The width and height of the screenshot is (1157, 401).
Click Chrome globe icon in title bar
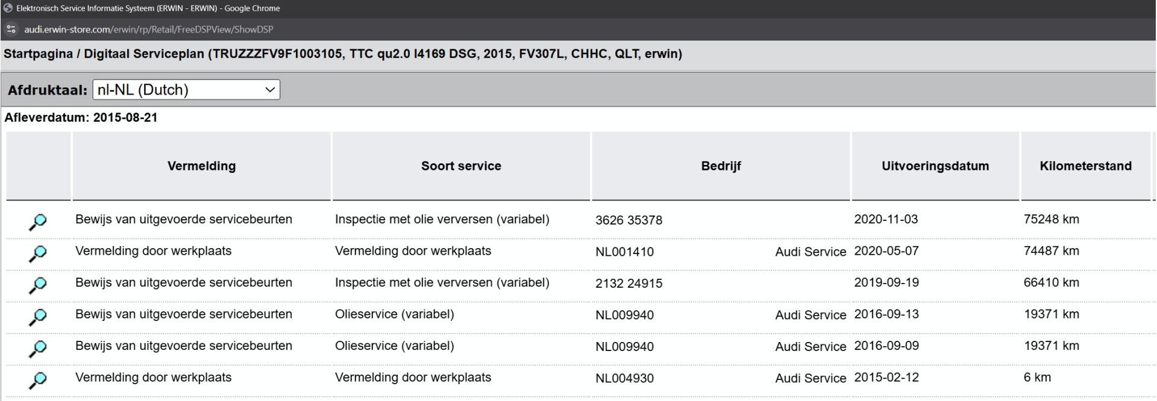click(8, 8)
